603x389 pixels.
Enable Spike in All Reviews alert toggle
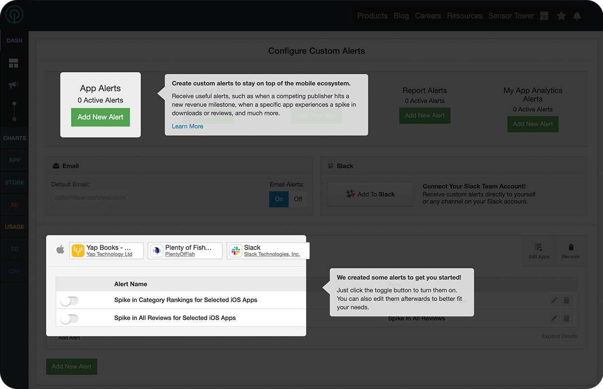coord(70,318)
